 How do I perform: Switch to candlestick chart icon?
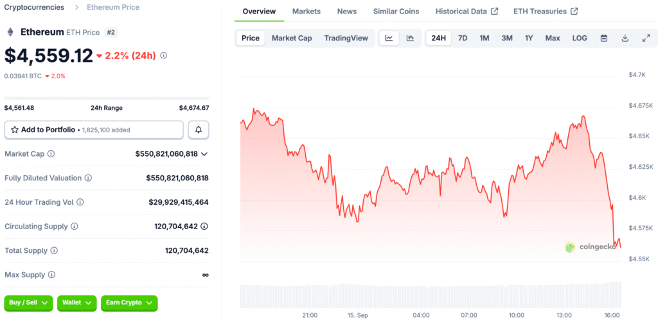410,38
